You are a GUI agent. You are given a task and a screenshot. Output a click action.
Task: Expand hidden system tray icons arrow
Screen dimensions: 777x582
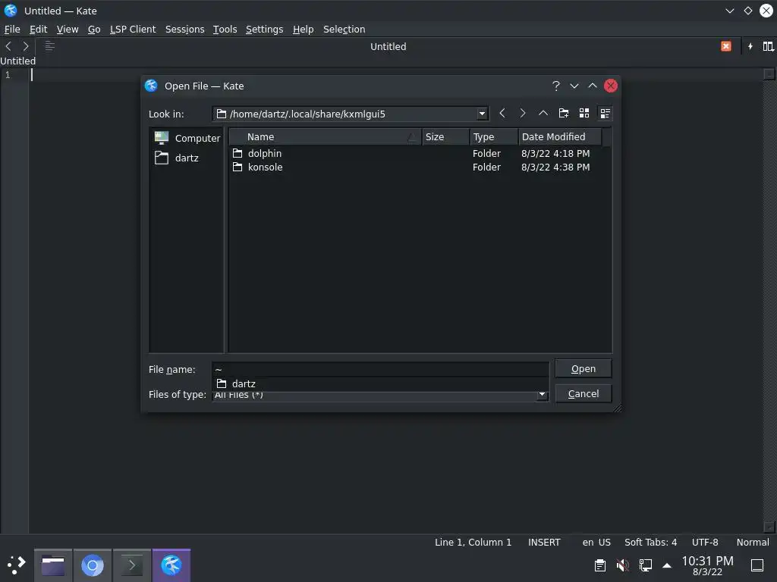click(667, 565)
